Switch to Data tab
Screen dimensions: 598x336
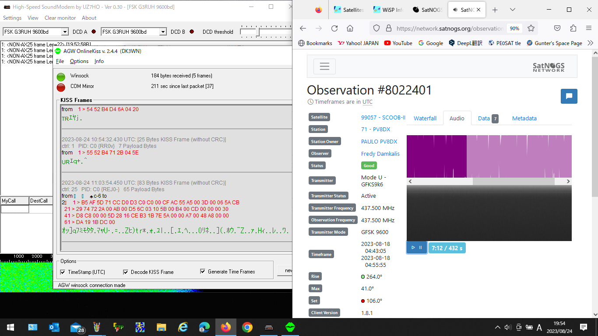pyautogui.click(x=488, y=118)
